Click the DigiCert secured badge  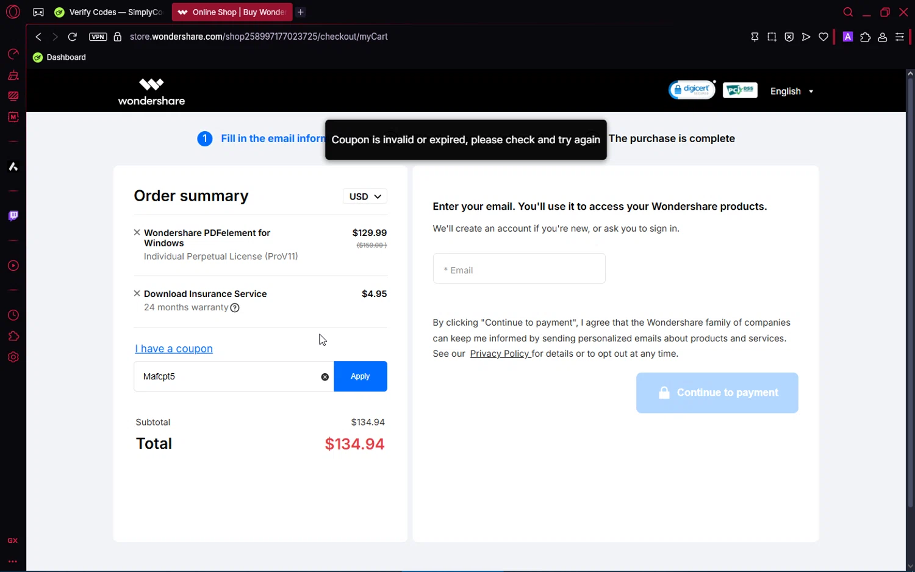[692, 90]
